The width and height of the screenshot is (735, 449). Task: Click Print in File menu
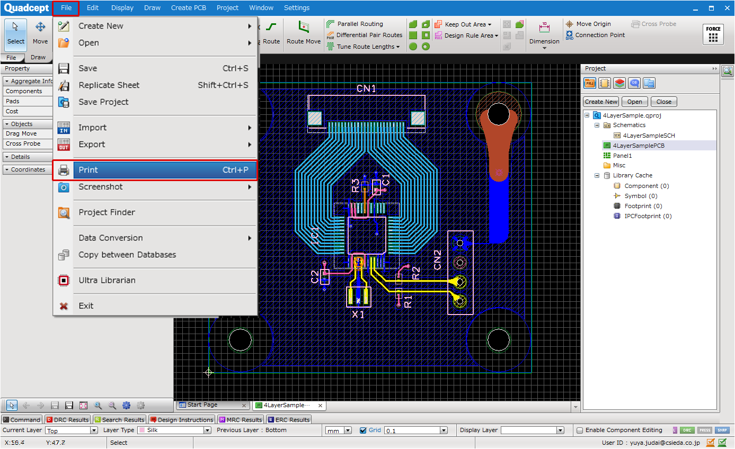click(x=155, y=170)
